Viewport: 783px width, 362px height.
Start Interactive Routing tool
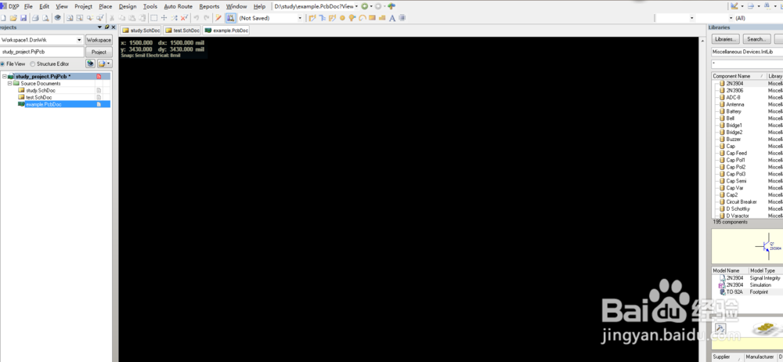click(x=312, y=18)
